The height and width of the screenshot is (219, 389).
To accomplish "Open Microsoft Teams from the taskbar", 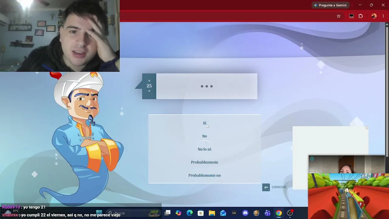I will pos(267,213).
